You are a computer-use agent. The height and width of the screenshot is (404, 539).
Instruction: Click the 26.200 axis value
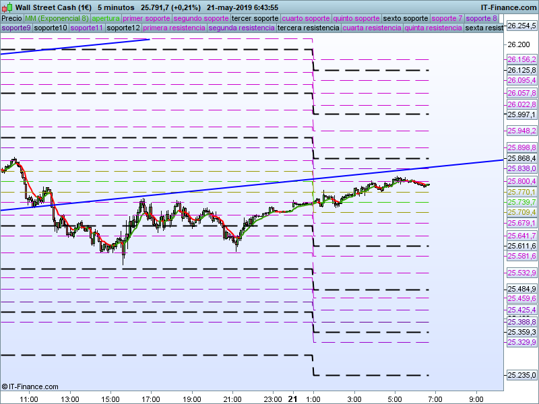[x=519, y=44]
